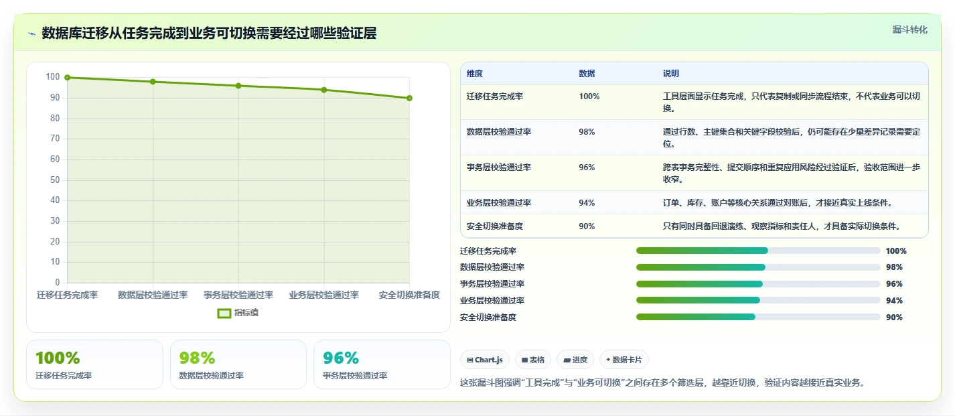Click the footer note starting 这张漏斗图强调
Viewport: 955px width, 416px height.
coord(663,383)
